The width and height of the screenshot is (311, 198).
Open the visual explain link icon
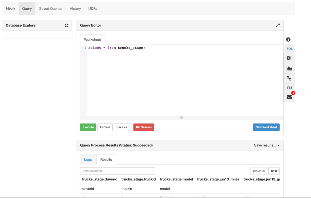[289, 78]
